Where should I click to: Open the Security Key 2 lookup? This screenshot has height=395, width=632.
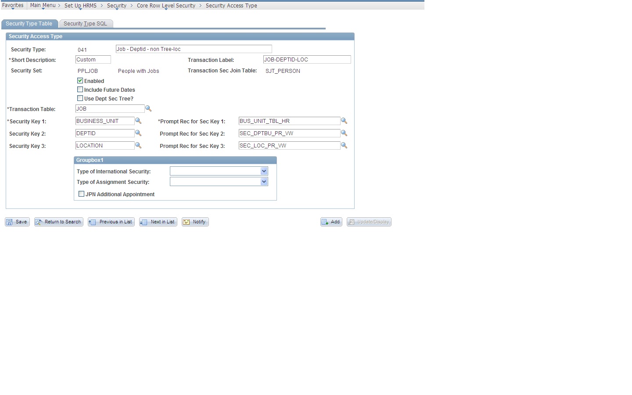[x=138, y=133]
